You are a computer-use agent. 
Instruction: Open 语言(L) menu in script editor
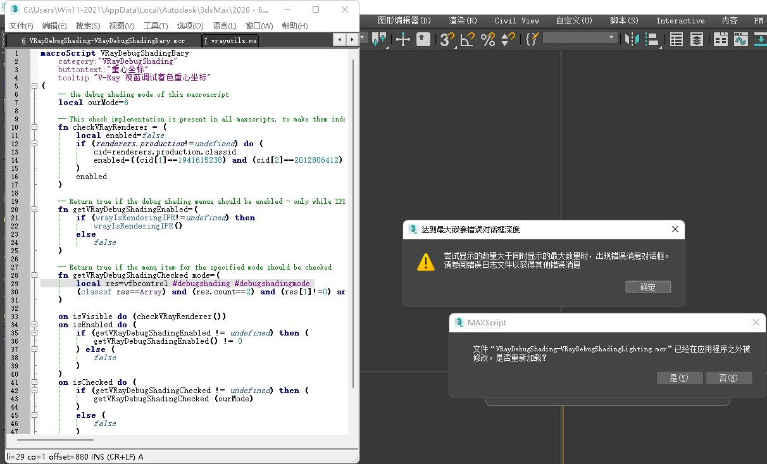225,26
